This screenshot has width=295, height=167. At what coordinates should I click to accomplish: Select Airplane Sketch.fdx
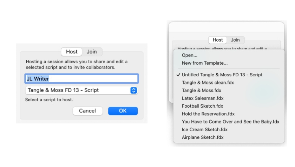pos(203,137)
